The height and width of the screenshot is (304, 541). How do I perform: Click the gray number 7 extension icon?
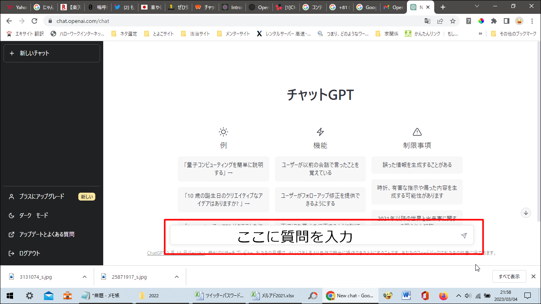click(469, 21)
